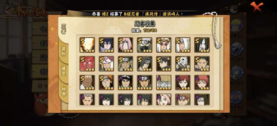Choose the red-skinned S-rank ninja portrait

pyautogui.click(x=87, y=64)
